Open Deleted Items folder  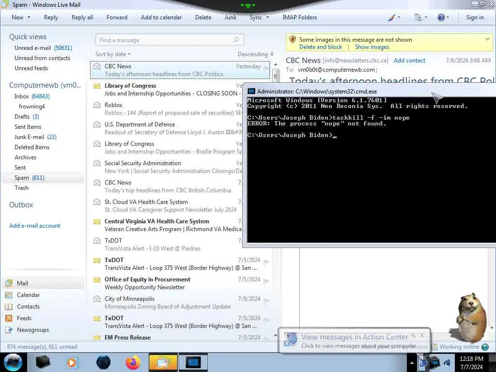point(32,147)
